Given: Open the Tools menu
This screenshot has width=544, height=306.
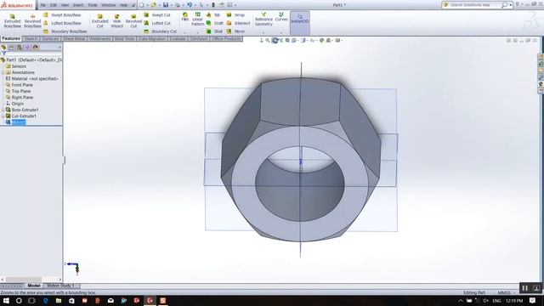Looking at the screenshot, I should [93, 5].
